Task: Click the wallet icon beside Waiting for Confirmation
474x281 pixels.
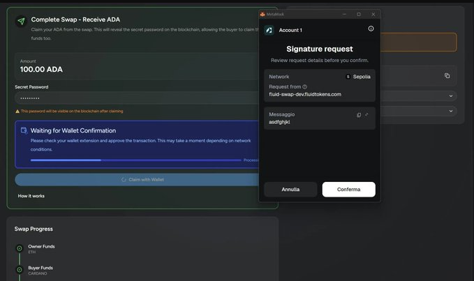Action: 24,130
